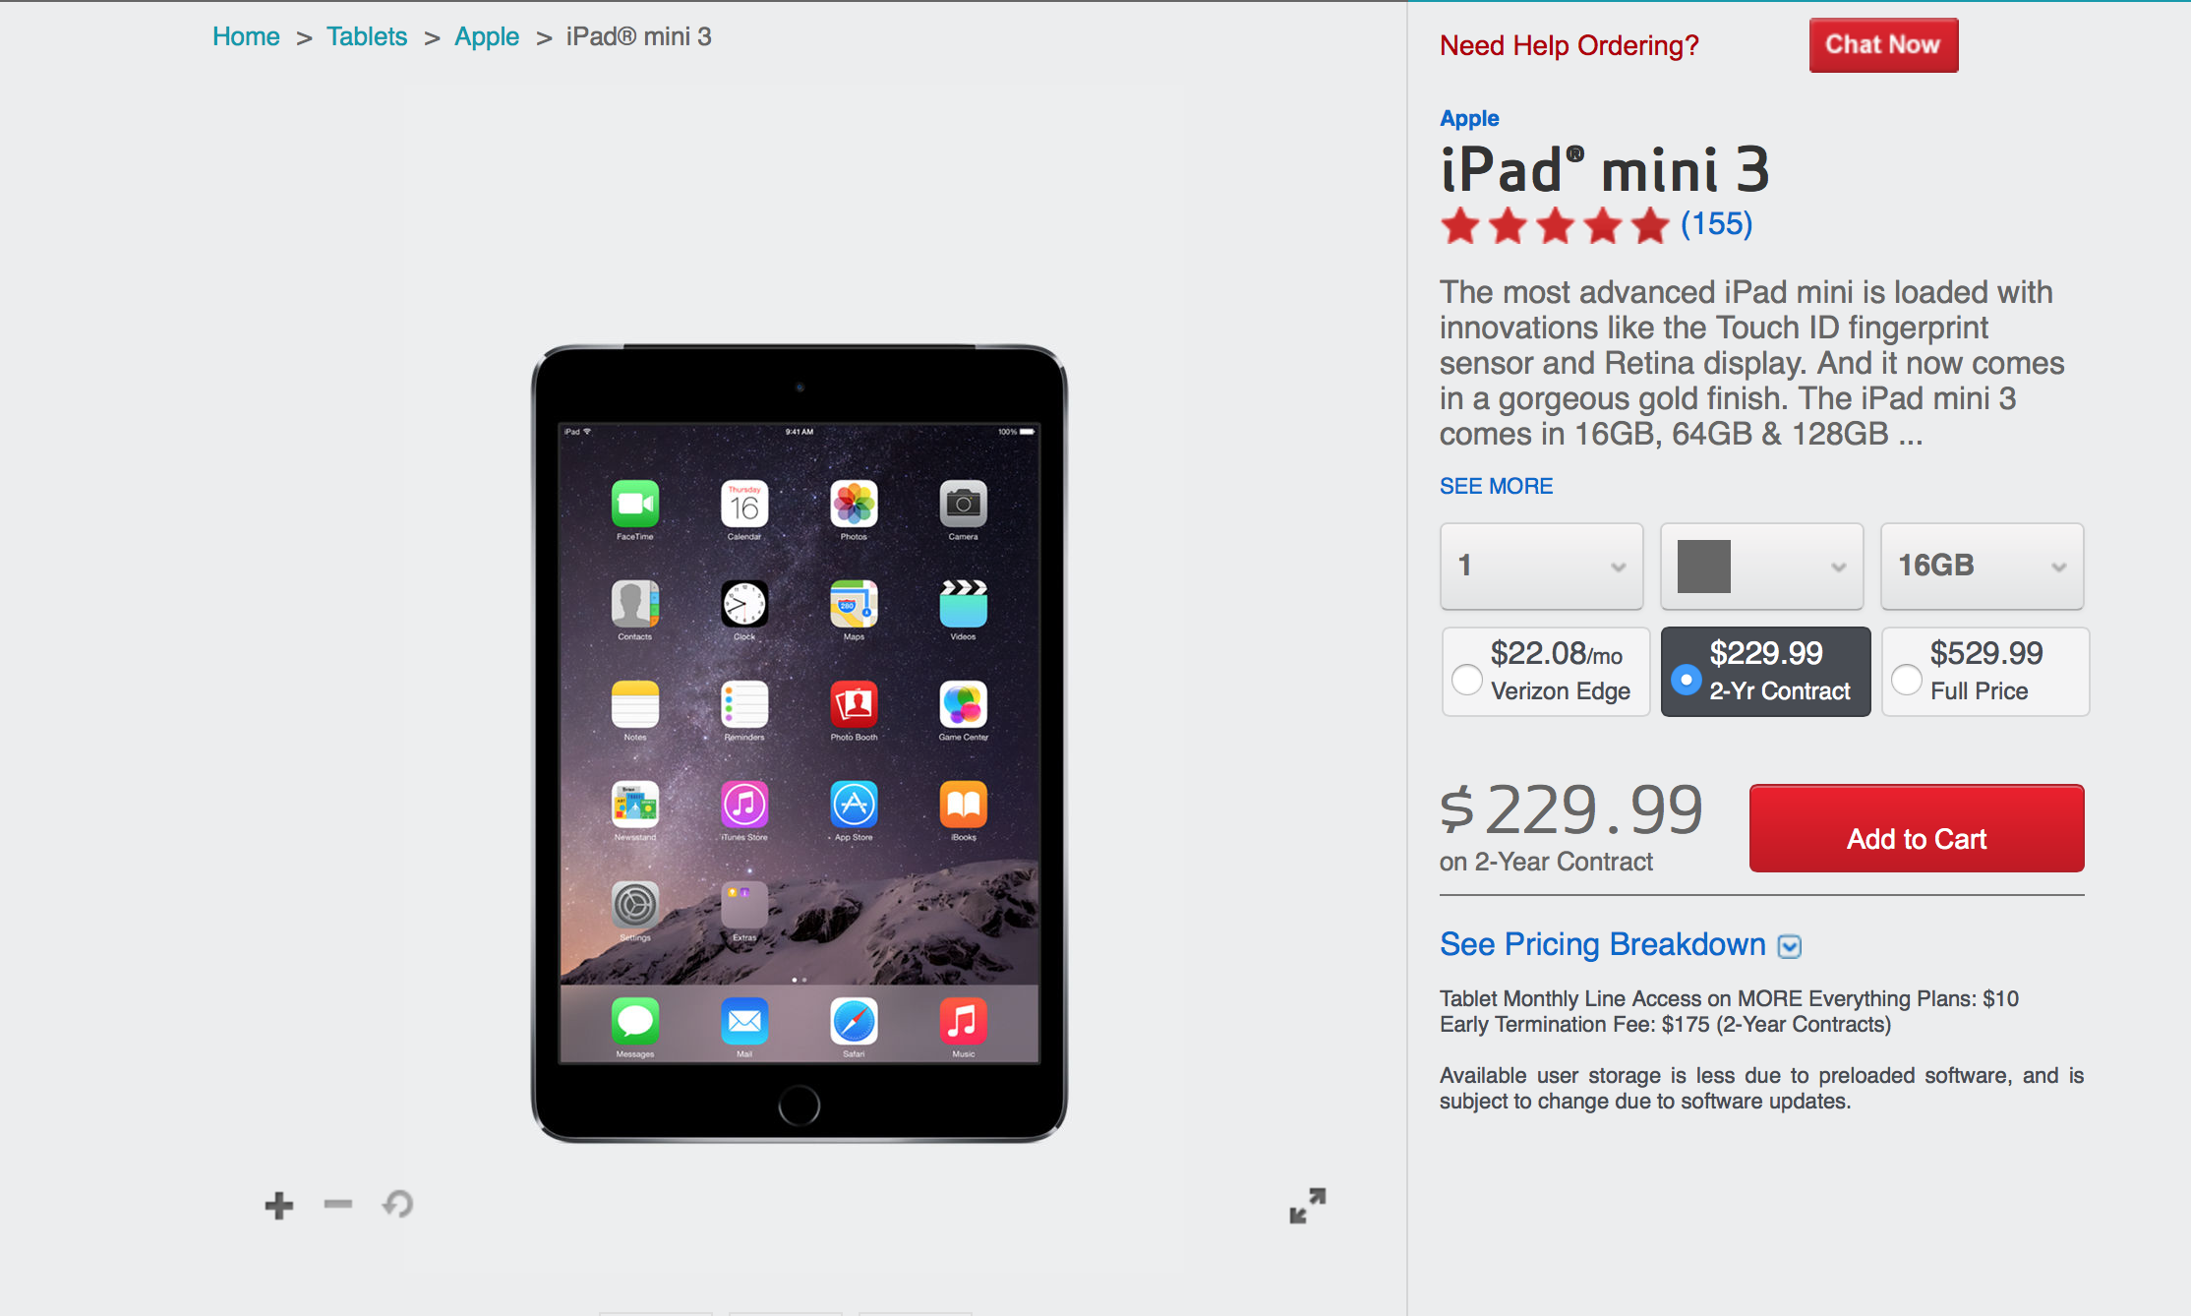2191x1316 pixels.
Task: Click the Chat Now button
Action: click(1883, 45)
